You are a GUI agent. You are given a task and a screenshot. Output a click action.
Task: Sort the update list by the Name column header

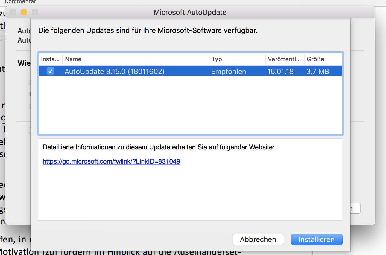pos(136,59)
